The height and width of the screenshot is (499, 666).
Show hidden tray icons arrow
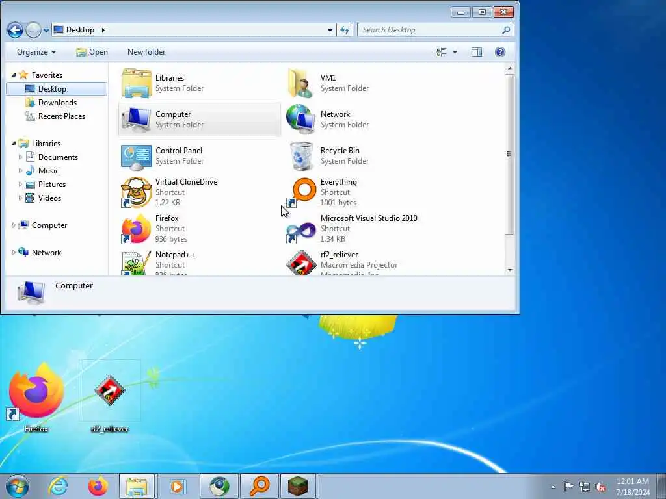click(553, 487)
